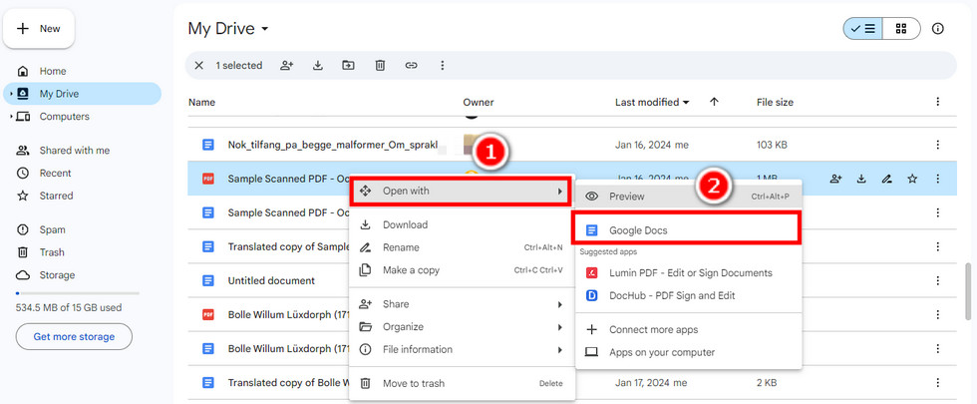Select the Untitled document file
Screen dimensions: 977x404
[x=271, y=280]
